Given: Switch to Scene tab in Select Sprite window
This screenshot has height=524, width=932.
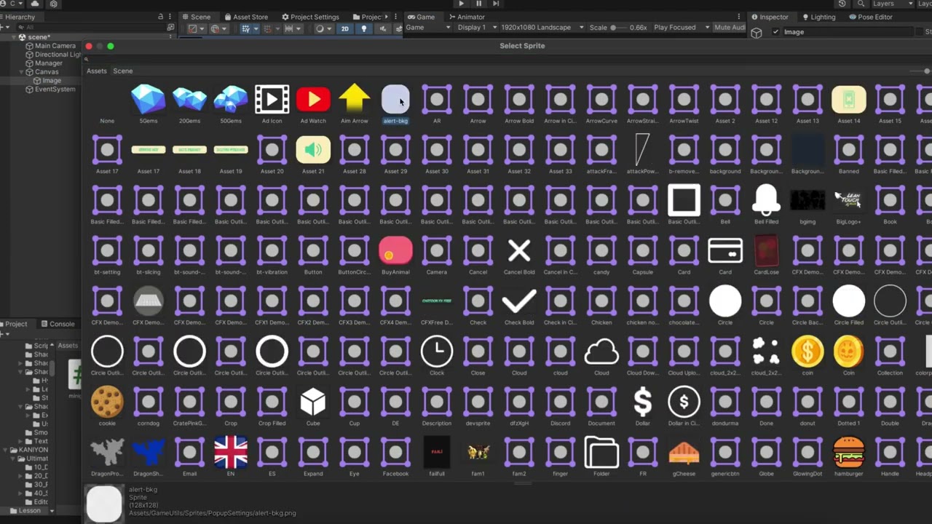Looking at the screenshot, I should click(x=122, y=71).
